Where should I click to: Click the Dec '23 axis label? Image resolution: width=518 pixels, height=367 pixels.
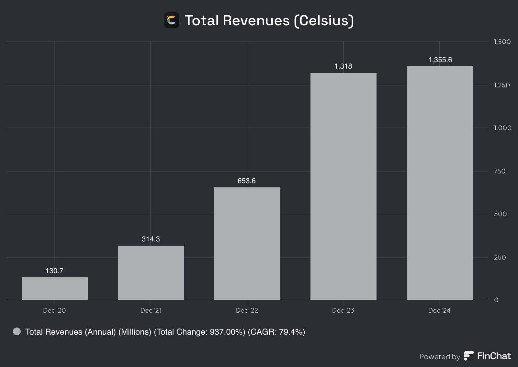coord(343,310)
